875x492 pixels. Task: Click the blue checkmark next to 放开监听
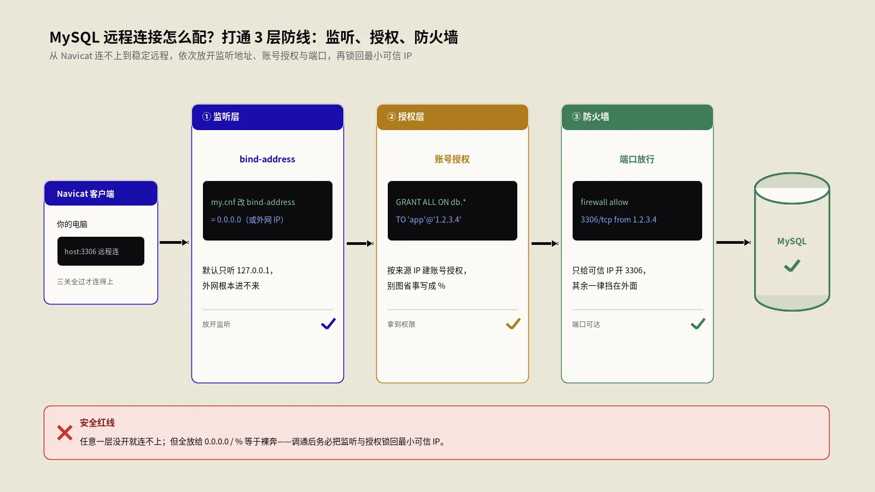click(x=328, y=324)
